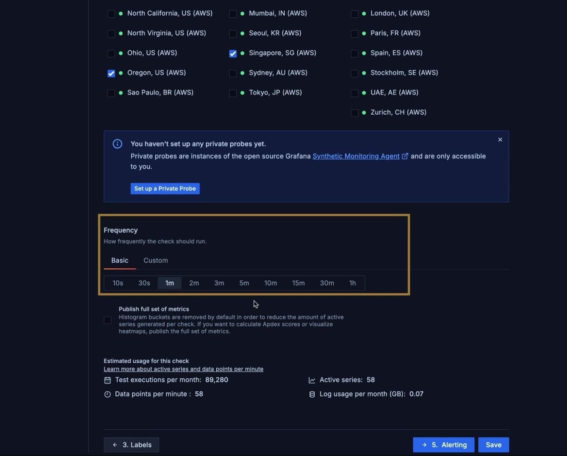Select the Basic frequency tab
The height and width of the screenshot is (456, 567).
(119, 260)
